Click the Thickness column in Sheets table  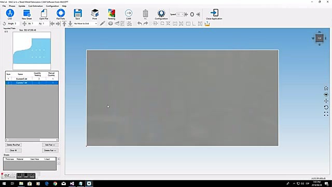tap(9, 159)
